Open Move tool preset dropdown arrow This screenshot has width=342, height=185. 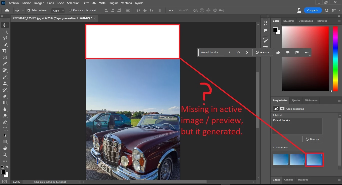coord(23,10)
